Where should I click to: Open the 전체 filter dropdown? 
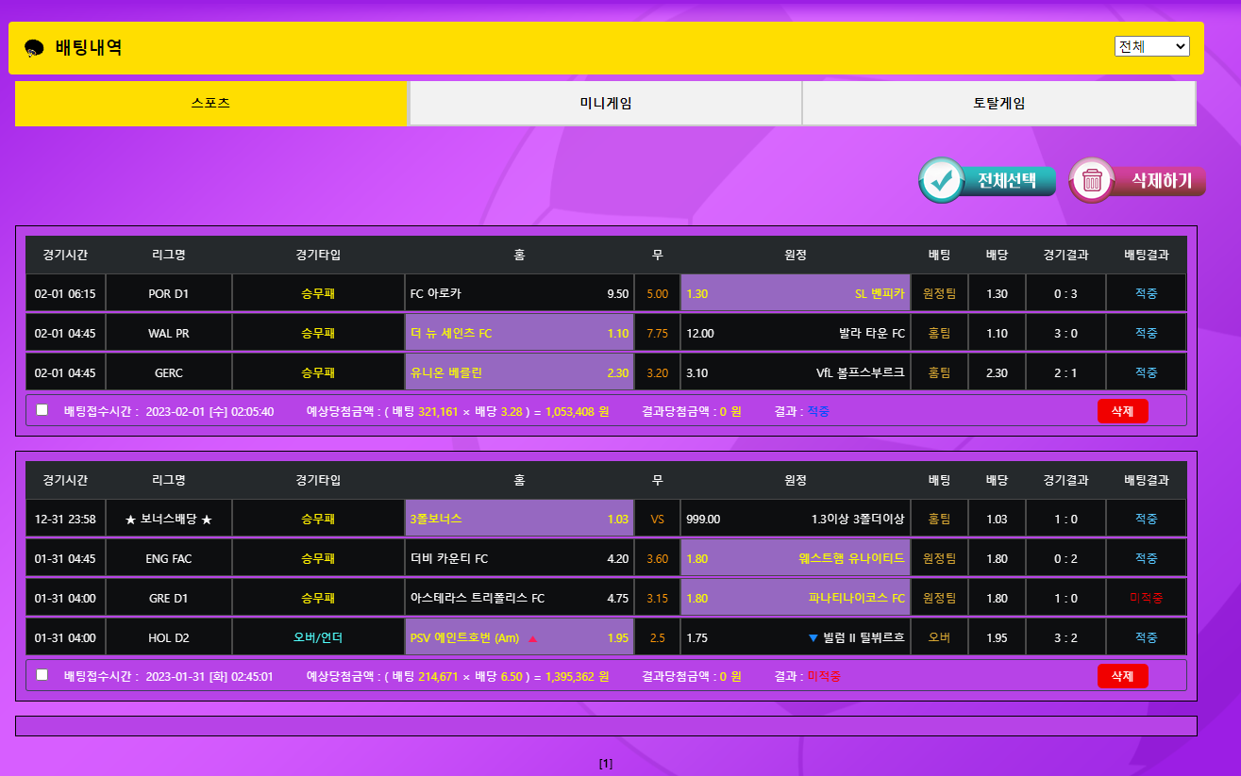[x=1151, y=46]
